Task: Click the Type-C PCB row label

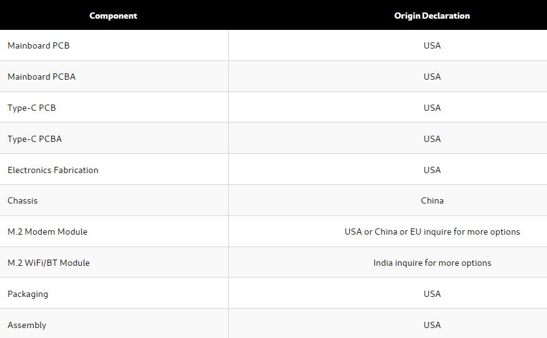Action: click(32, 108)
